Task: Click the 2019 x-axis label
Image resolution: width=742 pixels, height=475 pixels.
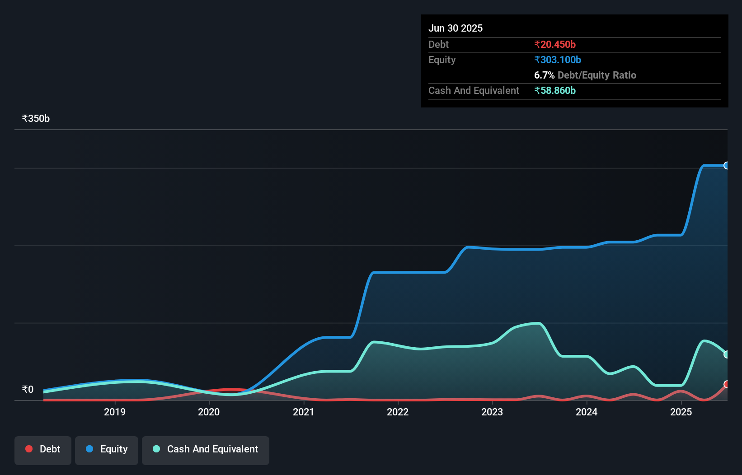Action: (x=115, y=412)
